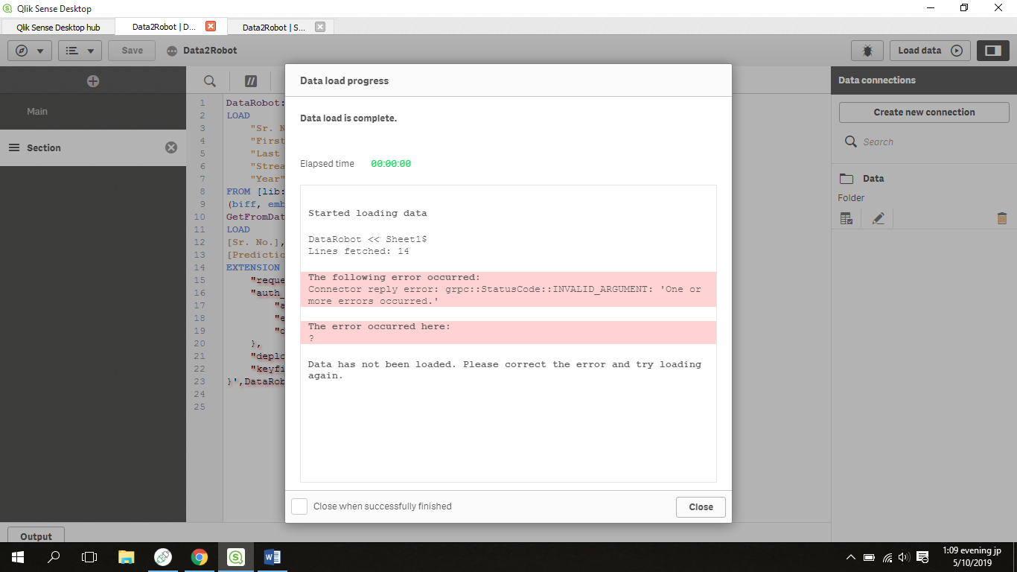The width and height of the screenshot is (1017, 572).
Task: Click the elapsed time value 00:00:00
Action: click(391, 164)
